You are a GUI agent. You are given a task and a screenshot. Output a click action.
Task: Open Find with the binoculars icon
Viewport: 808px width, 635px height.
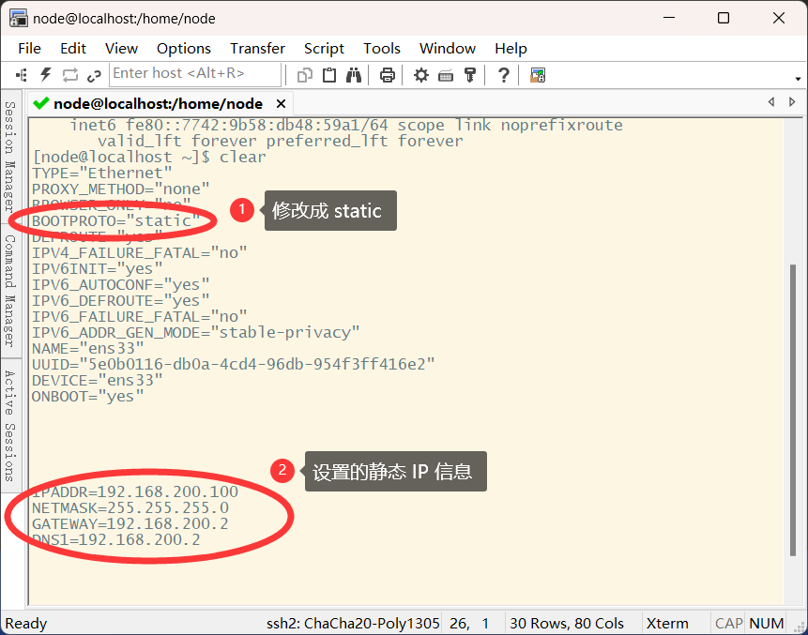point(354,75)
